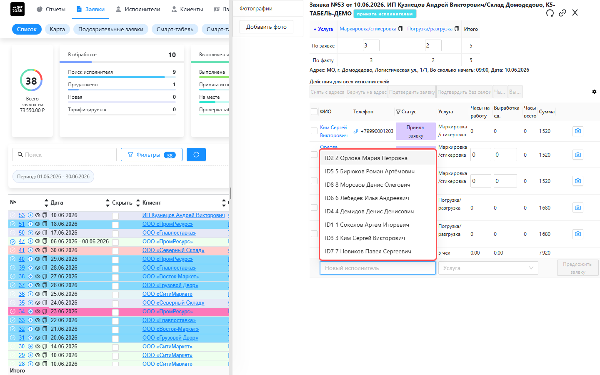
Task: Click the plus icon in request 34 row
Action: pos(30,312)
